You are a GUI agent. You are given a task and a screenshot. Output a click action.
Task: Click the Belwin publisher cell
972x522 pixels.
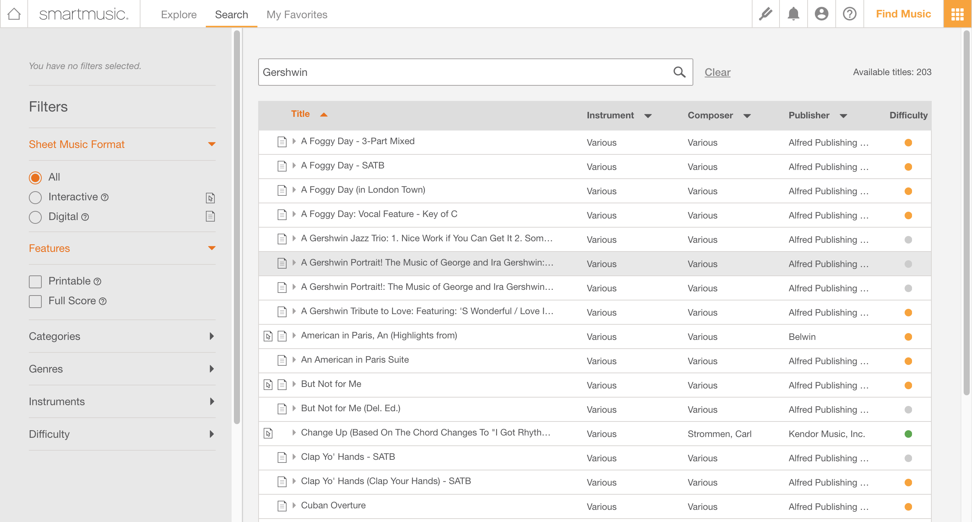click(x=802, y=336)
